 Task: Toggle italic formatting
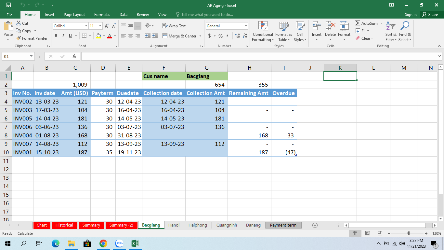[x=63, y=36]
